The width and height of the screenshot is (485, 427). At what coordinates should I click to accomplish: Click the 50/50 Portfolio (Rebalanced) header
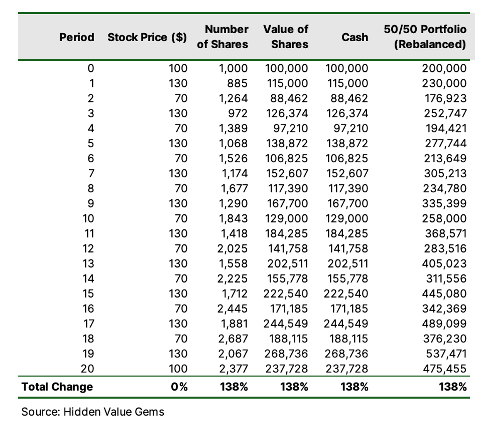(x=425, y=37)
